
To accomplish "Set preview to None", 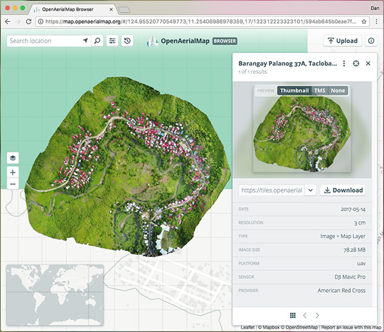I will pos(338,91).
